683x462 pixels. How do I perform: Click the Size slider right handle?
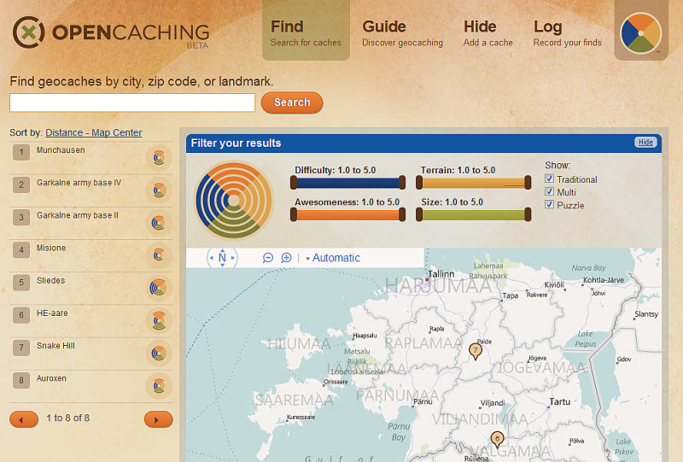pos(528,214)
